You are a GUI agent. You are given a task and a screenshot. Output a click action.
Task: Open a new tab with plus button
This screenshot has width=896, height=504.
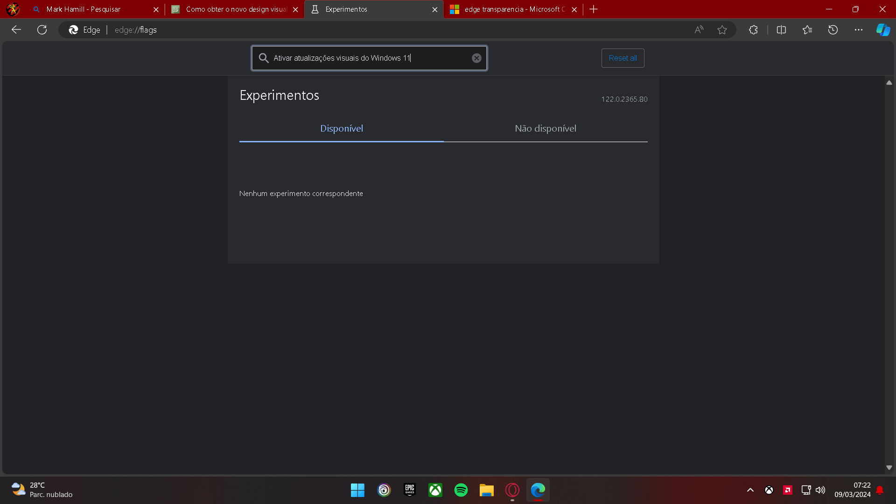pos(594,9)
